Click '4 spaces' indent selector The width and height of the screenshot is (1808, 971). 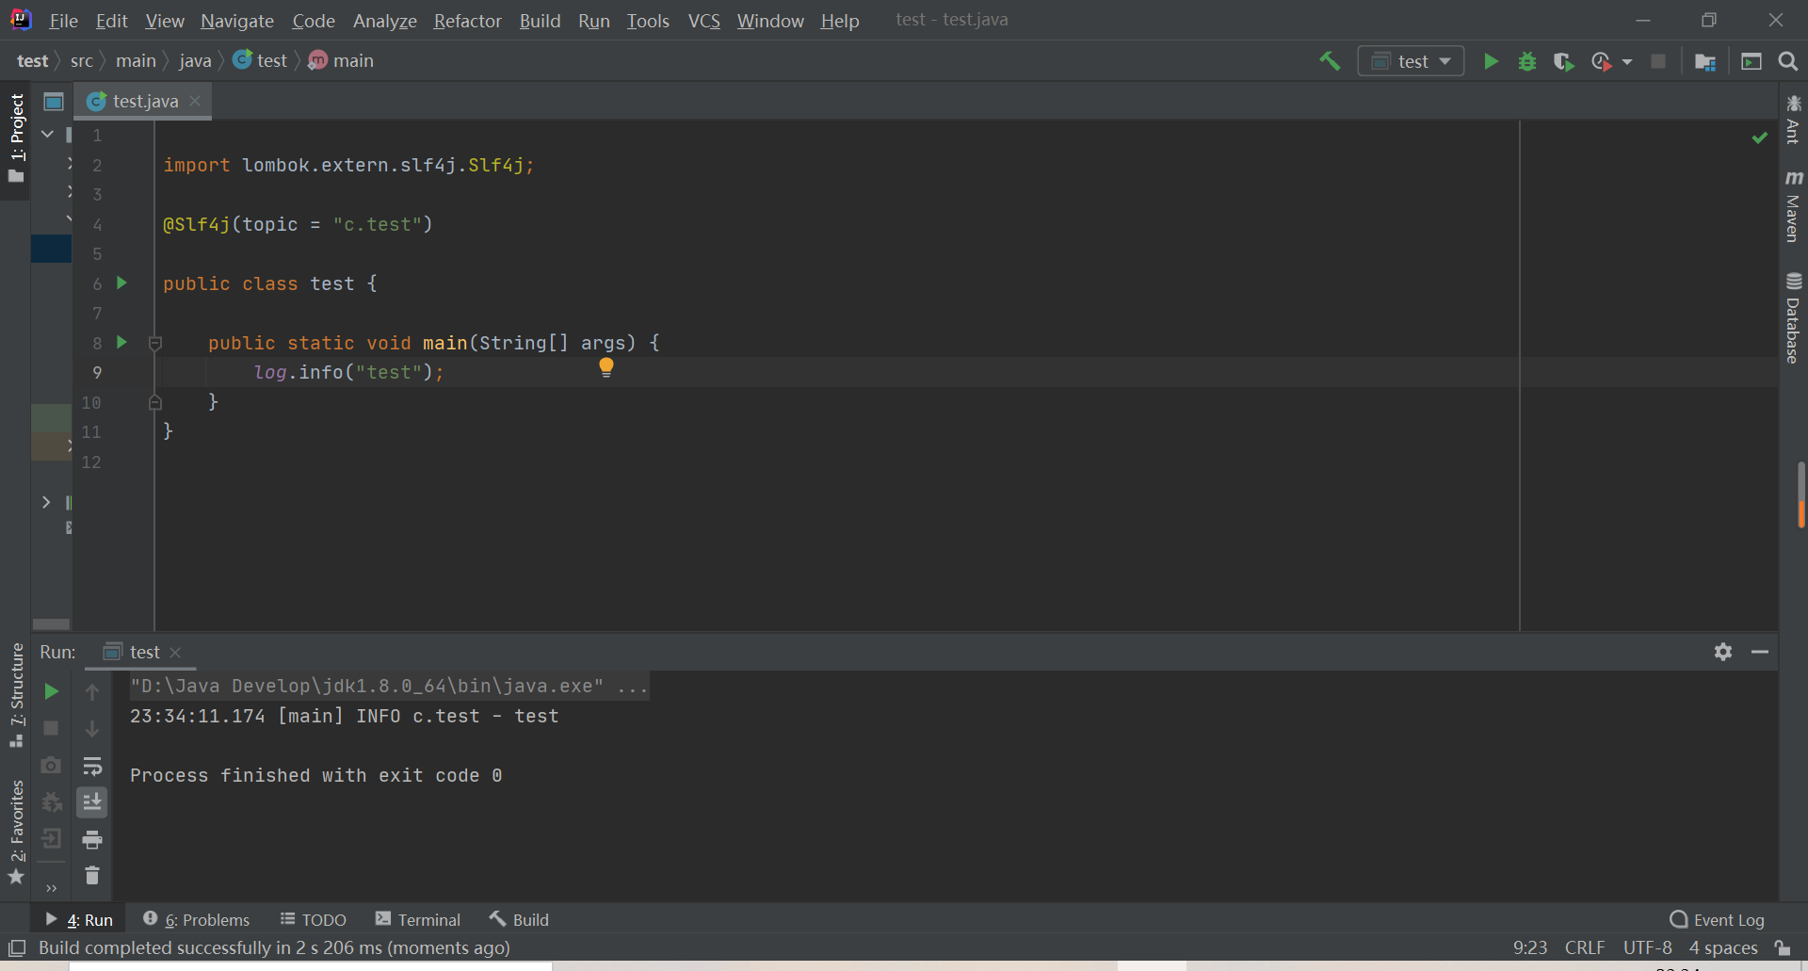[1723, 947]
